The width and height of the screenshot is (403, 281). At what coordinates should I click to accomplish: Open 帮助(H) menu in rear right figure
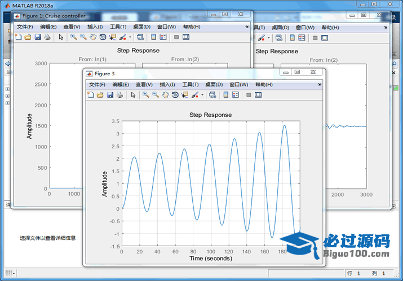point(330,28)
